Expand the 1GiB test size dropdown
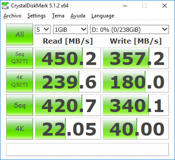Screen dimensions: 175x160 pyautogui.click(x=71, y=30)
